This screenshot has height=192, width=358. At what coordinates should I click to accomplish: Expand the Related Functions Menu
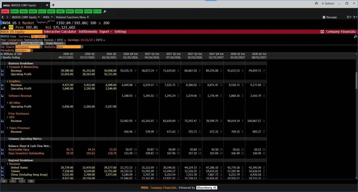[x=72, y=17]
